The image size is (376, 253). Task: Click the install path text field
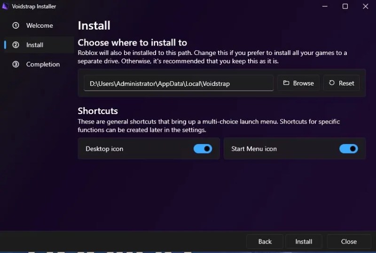click(179, 83)
